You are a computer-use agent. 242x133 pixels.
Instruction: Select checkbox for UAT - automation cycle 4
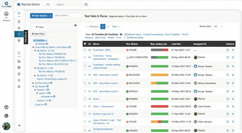(x=85, y=91)
